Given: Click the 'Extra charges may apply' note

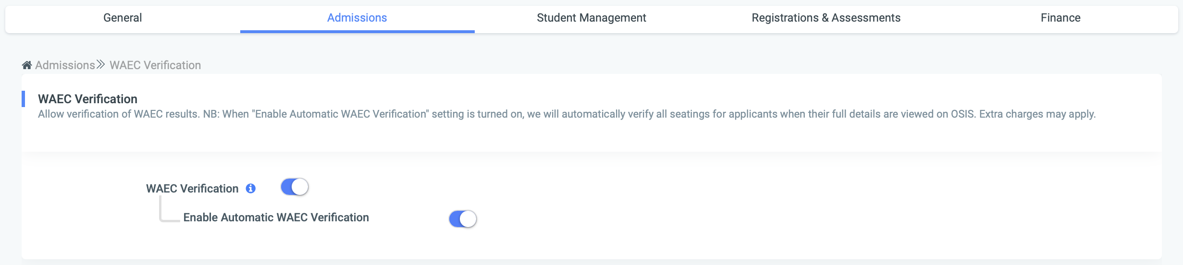Looking at the screenshot, I should coord(1037,114).
